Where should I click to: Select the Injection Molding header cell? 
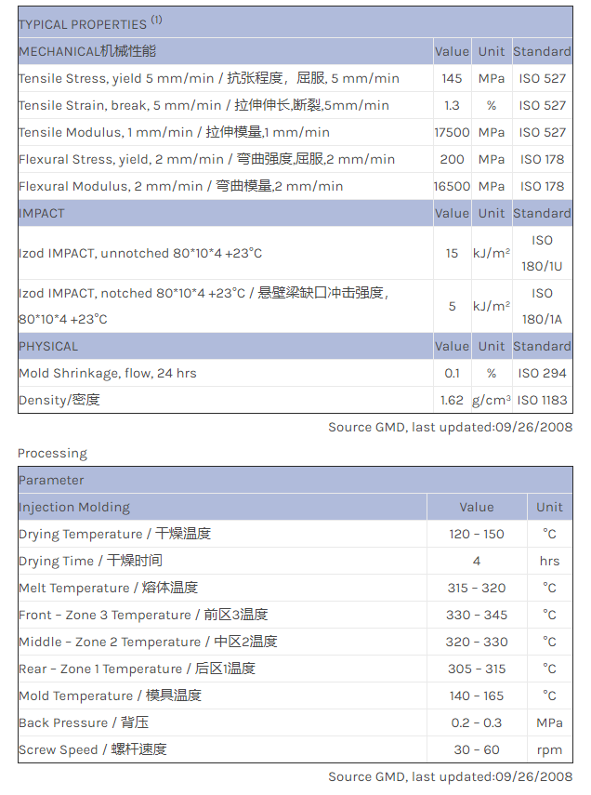(x=74, y=507)
